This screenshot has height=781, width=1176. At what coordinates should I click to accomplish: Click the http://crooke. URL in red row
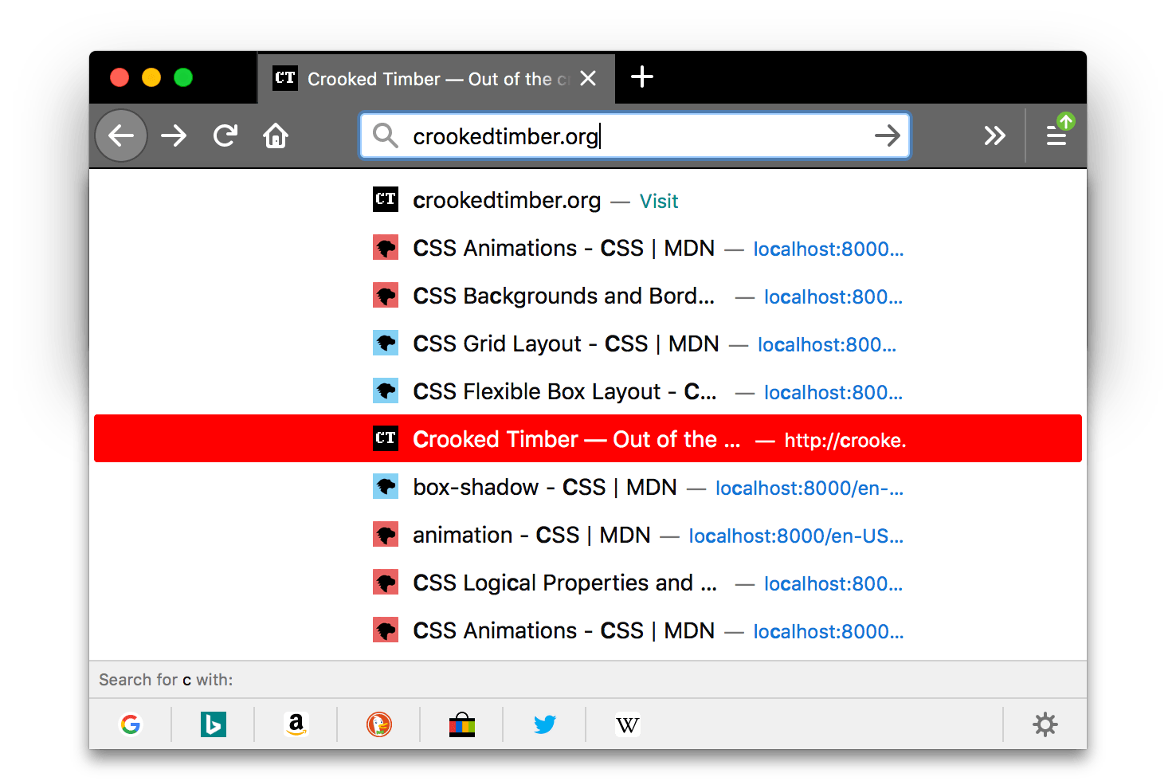point(845,440)
